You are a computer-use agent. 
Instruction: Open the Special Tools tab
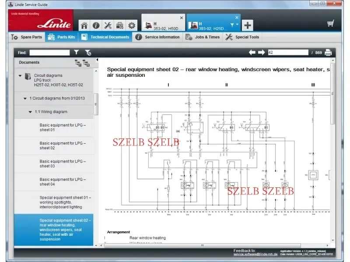[242, 37]
